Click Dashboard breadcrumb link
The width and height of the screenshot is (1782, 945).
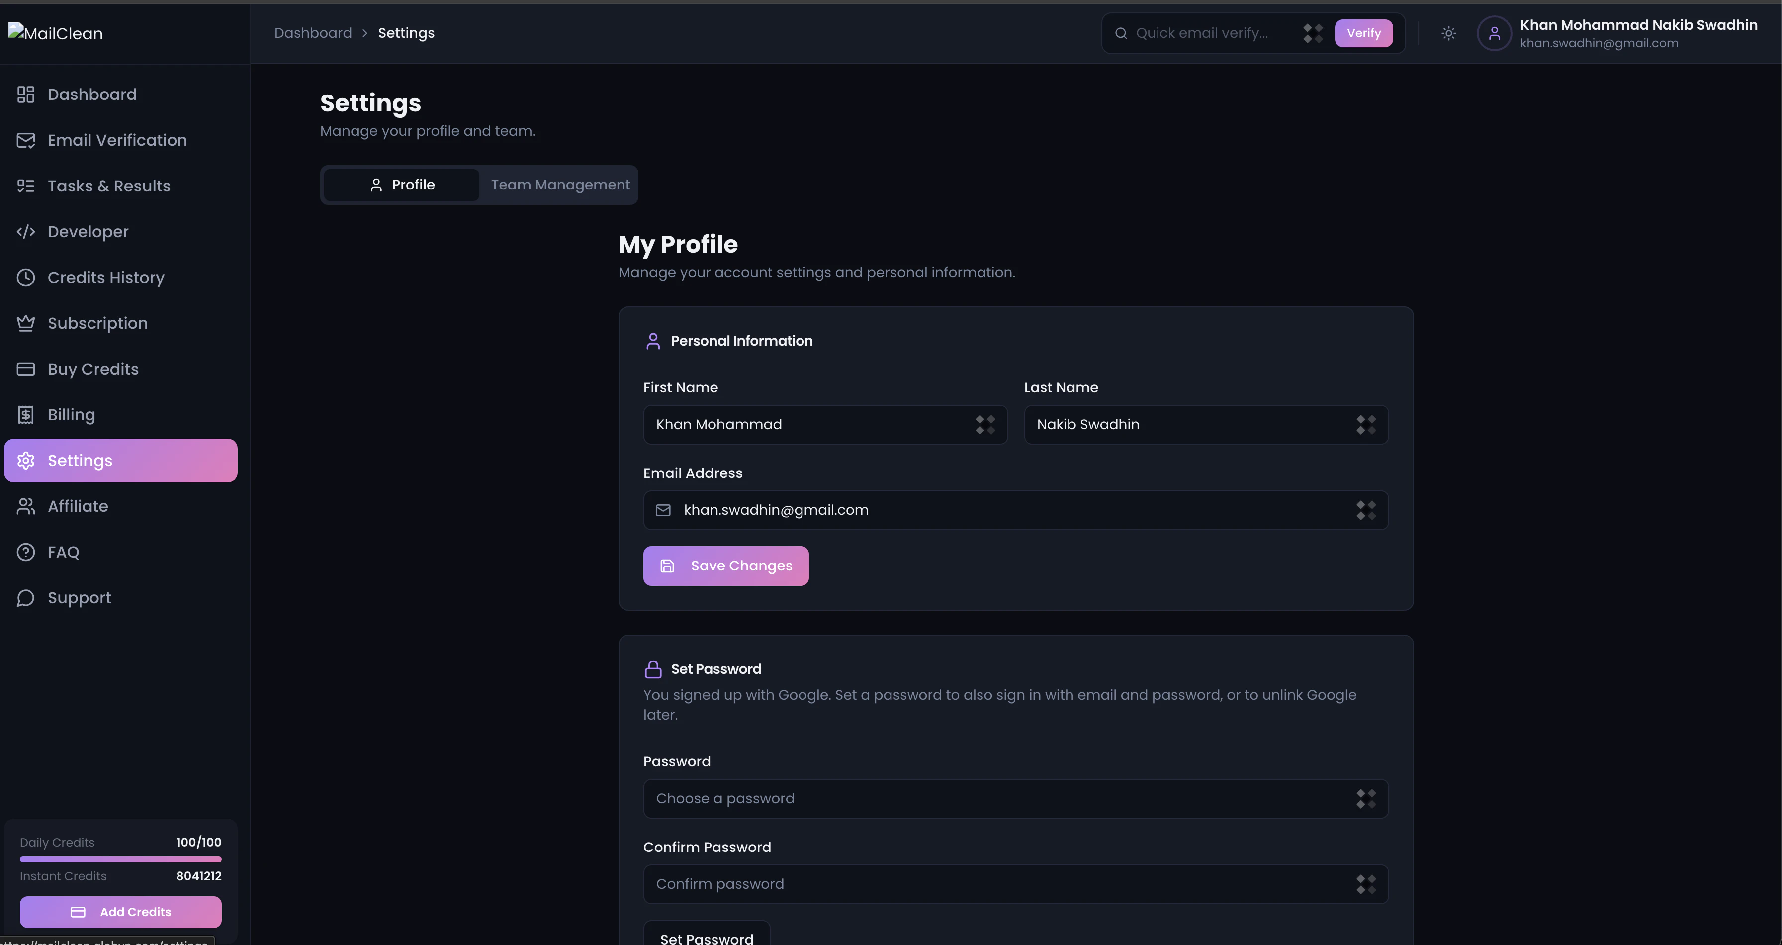313,33
